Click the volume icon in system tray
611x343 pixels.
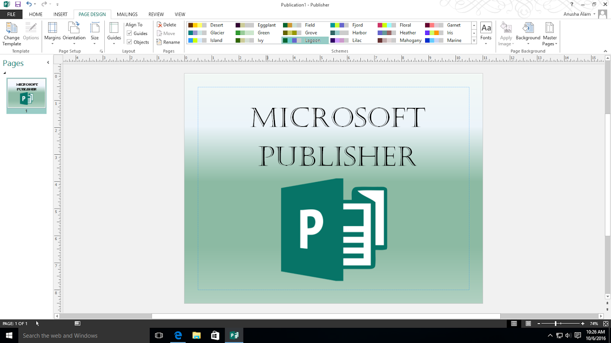[x=568, y=335]
